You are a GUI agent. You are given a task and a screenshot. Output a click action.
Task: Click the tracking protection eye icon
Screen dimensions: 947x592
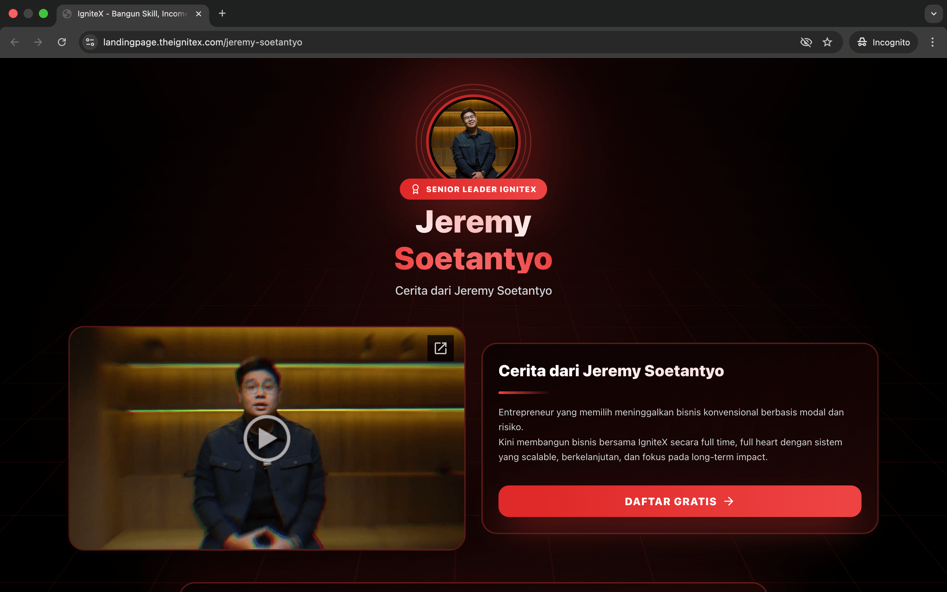pyautogui.click(x=806, y=42)
